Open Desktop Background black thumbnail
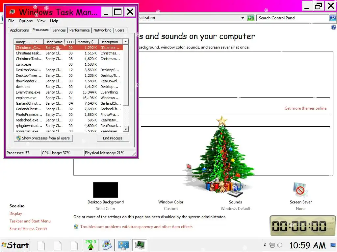The height and width of the screenshot is (252, 337). pyautogui.click(x=106, y=190)
